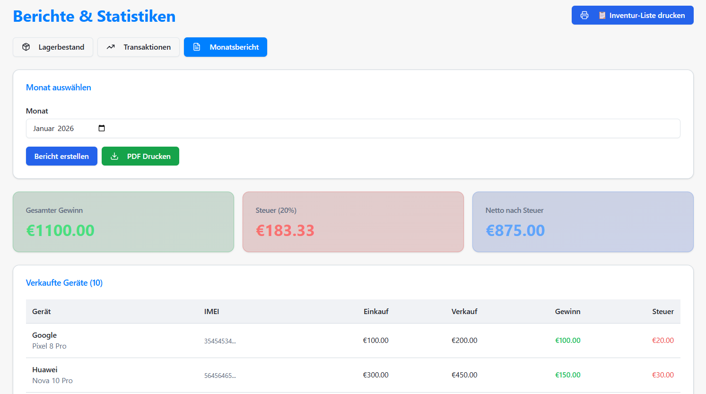This screenshot has height=394, width=706.
Task: Click the €200.00 Verkauf value for Google
Action: click(x=464, y=341)
